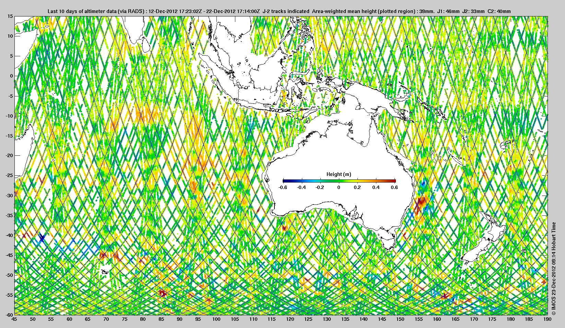Click the New Zealand South Island outline
The height and width of the screenshot is (328, 565).
[x=477, y=249]
